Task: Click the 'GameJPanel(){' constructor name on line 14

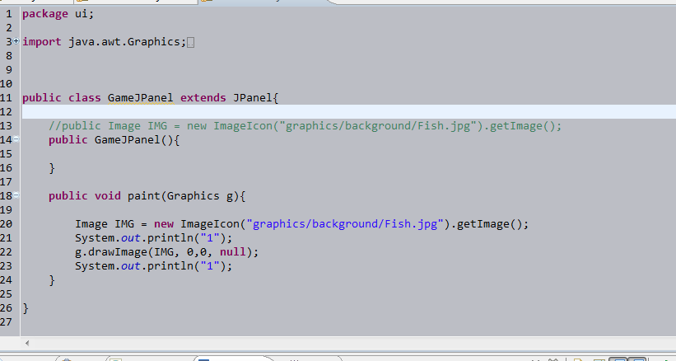Action: pyautogui.click(x=138, y=140)
